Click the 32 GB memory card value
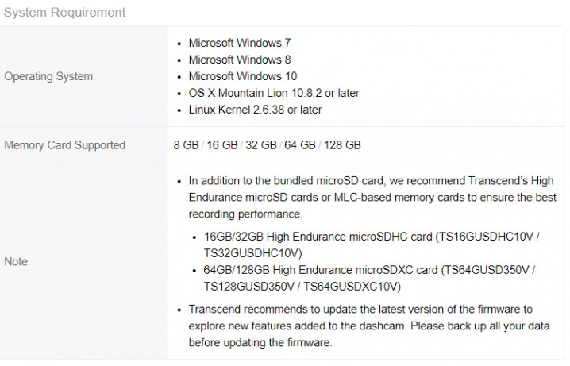 coord(261,145)
